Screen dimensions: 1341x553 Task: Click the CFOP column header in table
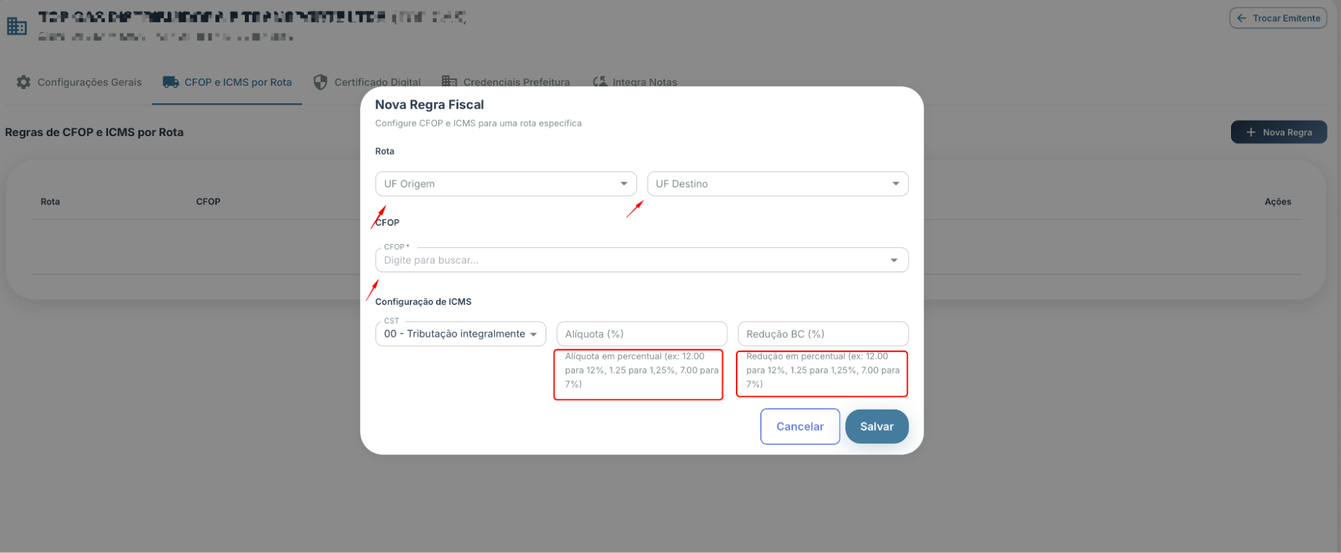(x=208, y=202)
